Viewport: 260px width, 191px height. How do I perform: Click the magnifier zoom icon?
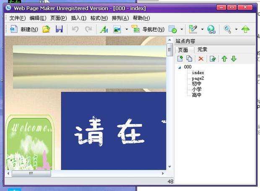(227, 29)
